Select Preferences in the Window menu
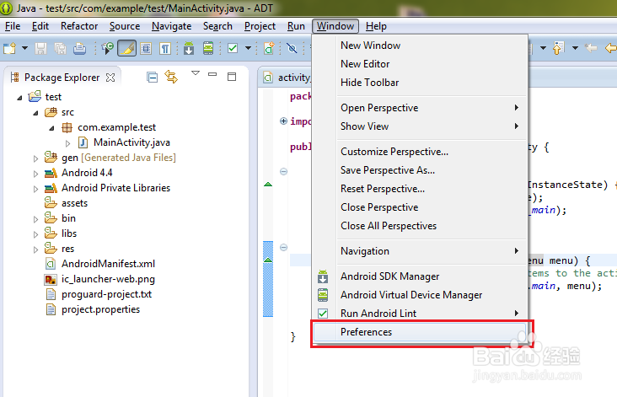Screen dimensions: 617x397 (x=420, y=332)
